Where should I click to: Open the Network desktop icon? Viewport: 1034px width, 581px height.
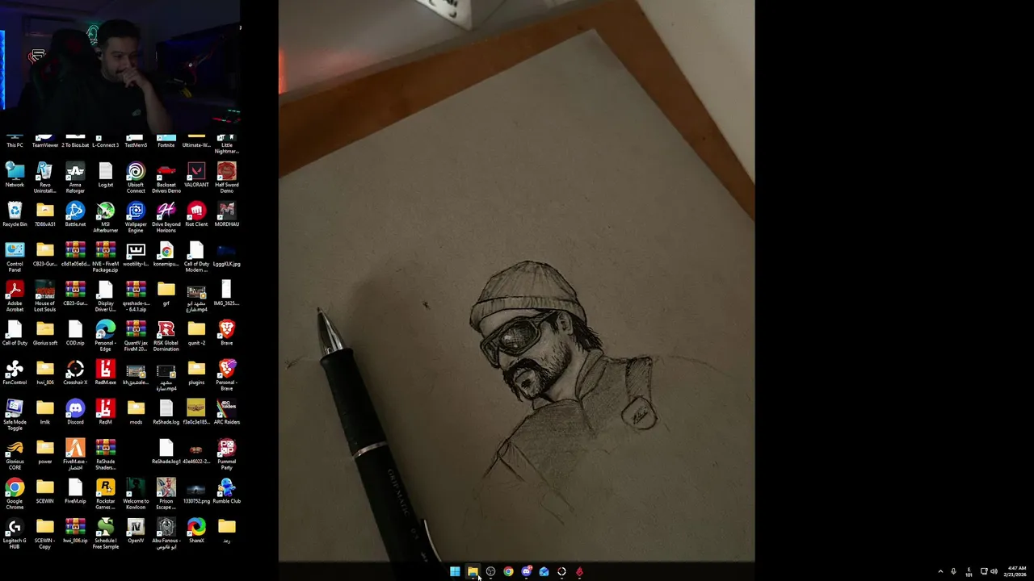click(15, 175)
